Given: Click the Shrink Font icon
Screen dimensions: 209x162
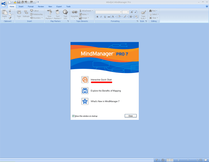Looking at the screenshot, I should click(136, 12).
